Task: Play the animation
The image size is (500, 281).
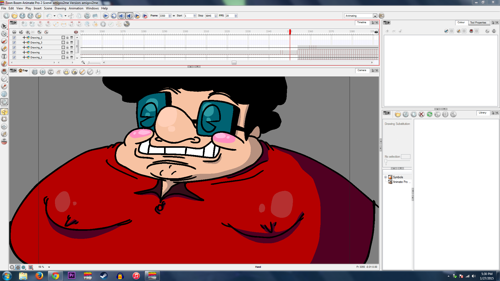Action: tap(106, 16)
